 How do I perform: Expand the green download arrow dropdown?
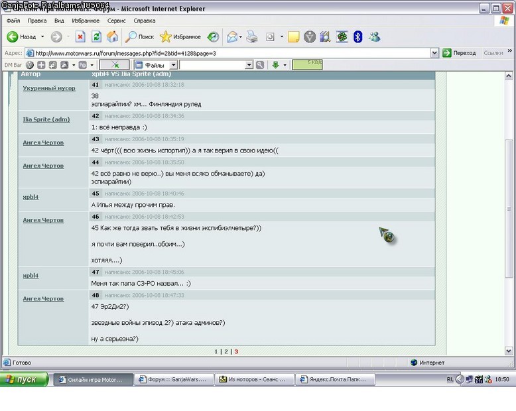285,65
